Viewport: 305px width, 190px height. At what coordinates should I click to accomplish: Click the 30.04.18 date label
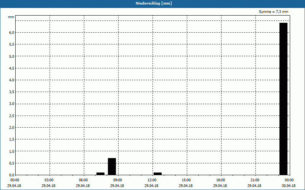click(289, 186)
